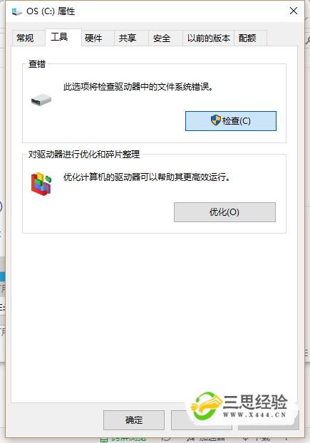Image resolution: width=310 pixels, height=443 pixels.
Task: Click the gray disk drive icon under 查错
Action: click(41, 100)
